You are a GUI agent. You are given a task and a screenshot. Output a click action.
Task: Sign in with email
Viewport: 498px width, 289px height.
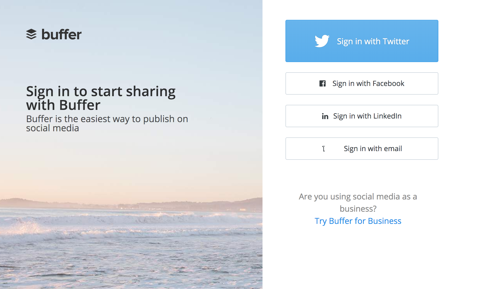pos(362,149)
